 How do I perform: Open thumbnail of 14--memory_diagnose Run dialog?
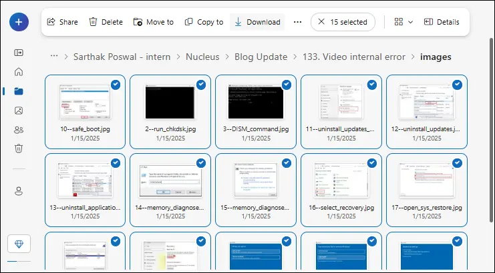pos(170,180)
